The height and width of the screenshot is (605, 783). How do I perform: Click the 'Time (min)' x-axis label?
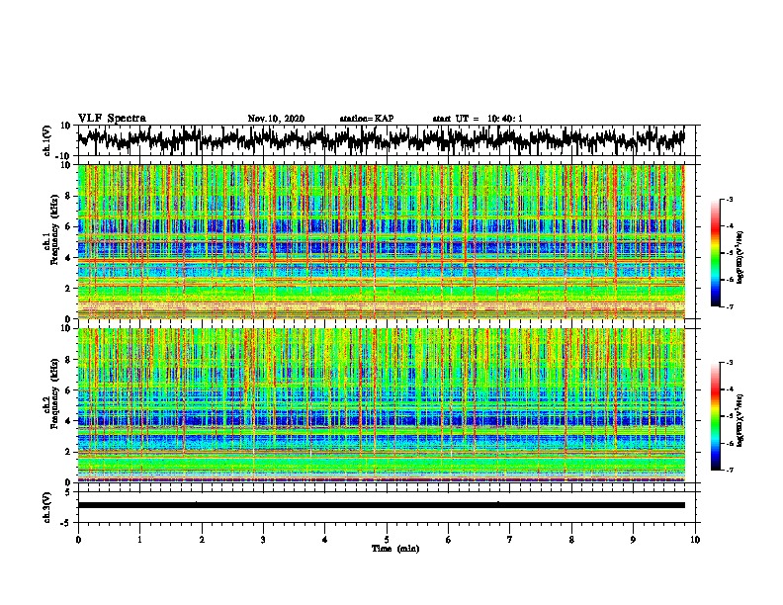(395, 549)
